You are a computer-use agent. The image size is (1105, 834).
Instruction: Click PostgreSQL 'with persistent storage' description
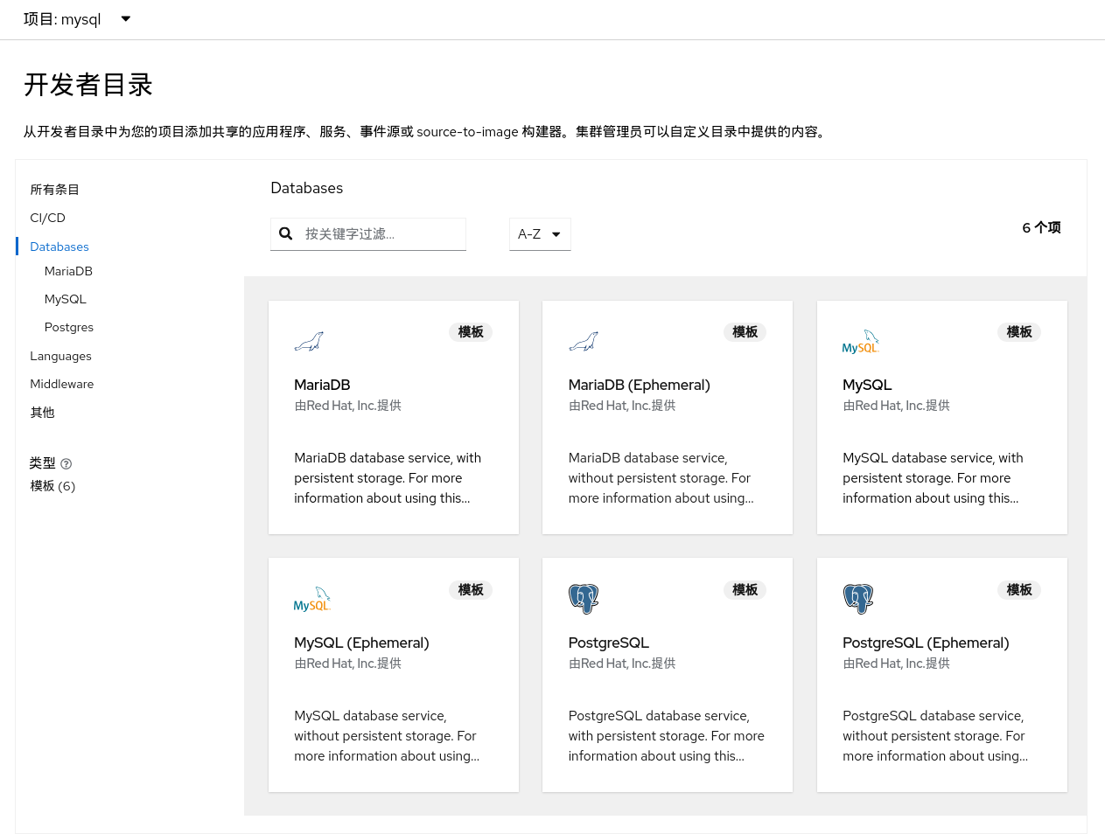point(667,736)
